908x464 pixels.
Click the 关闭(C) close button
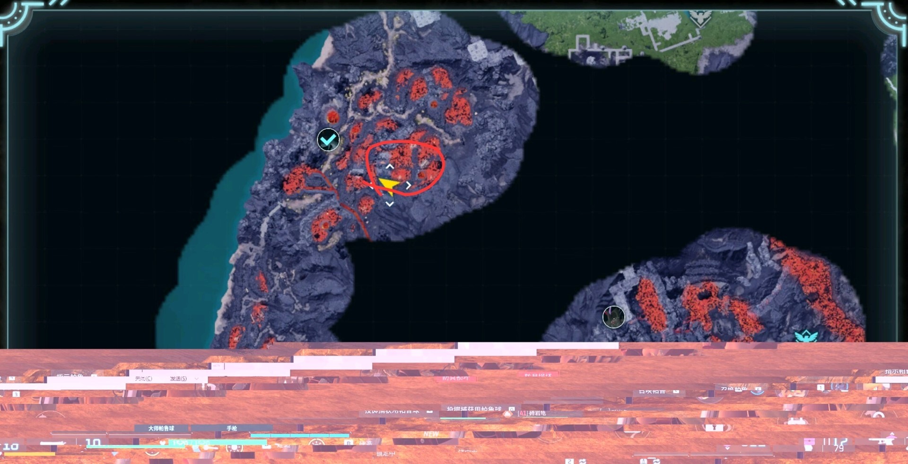click(143, 378)
